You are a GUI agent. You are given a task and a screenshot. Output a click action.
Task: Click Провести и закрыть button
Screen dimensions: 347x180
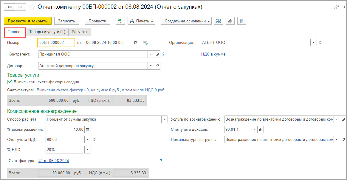click(28, 21)
